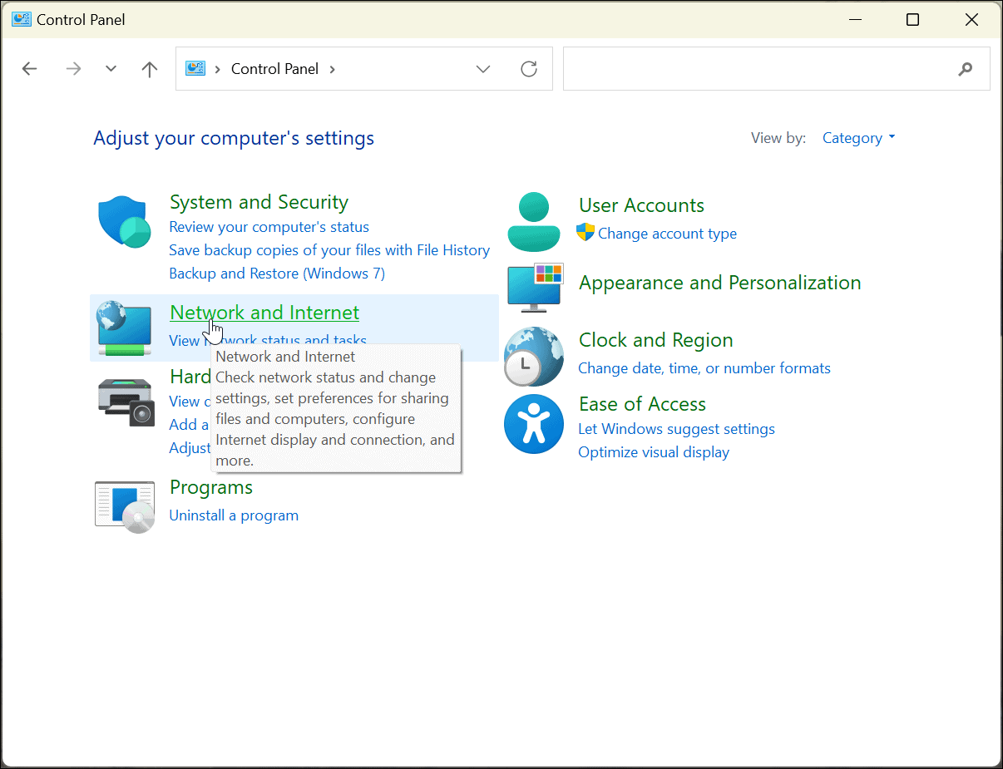The image size is (1003, 769).
Task: Click the Hardware and Sound printer icon
Action: 124,402
